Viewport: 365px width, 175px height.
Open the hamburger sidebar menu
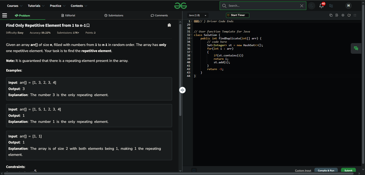coord(5,15)
